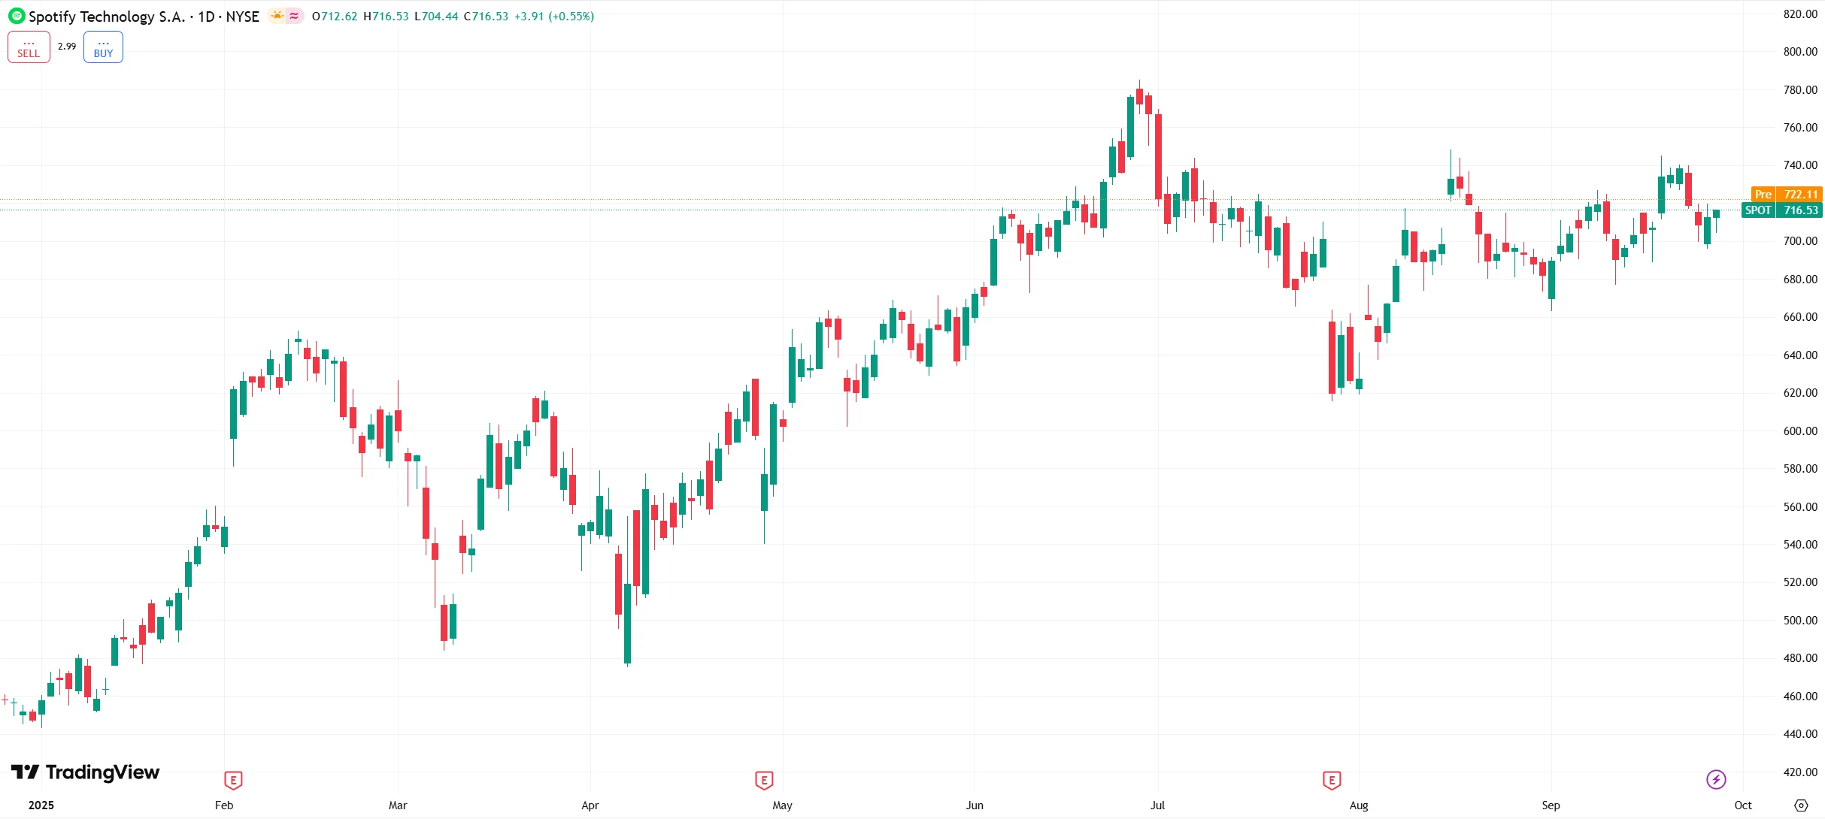Screen dimensions: 1825x819
Task: Open the earnings marker near Aug
Action: [1332, 780]
